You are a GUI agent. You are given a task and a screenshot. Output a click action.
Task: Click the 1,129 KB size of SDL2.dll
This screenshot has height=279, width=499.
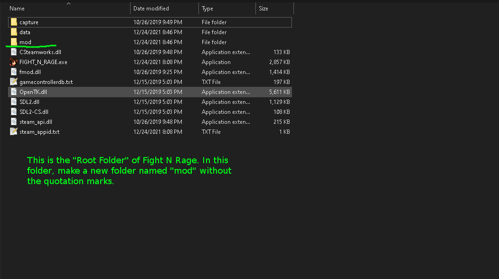click(x=280, y=102)
